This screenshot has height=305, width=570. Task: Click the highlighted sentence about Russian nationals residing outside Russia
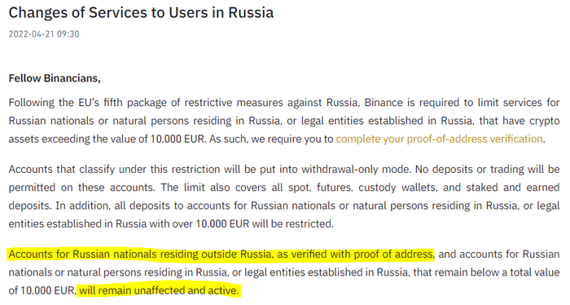pyautogui.click(x=221, y=254)
